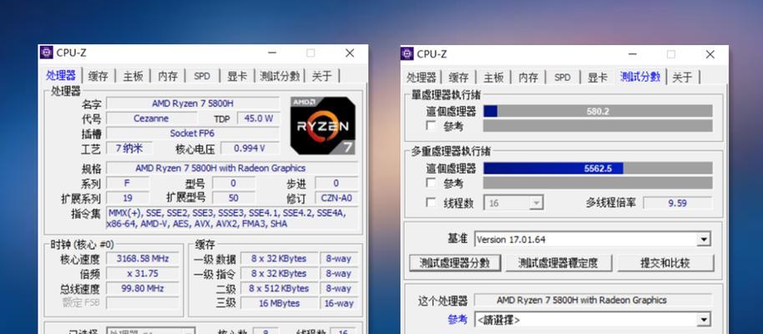The height and width of the screenshot is (334, 763).
Task: Enable the 线程数 checkbox
Action: (431, 203)
